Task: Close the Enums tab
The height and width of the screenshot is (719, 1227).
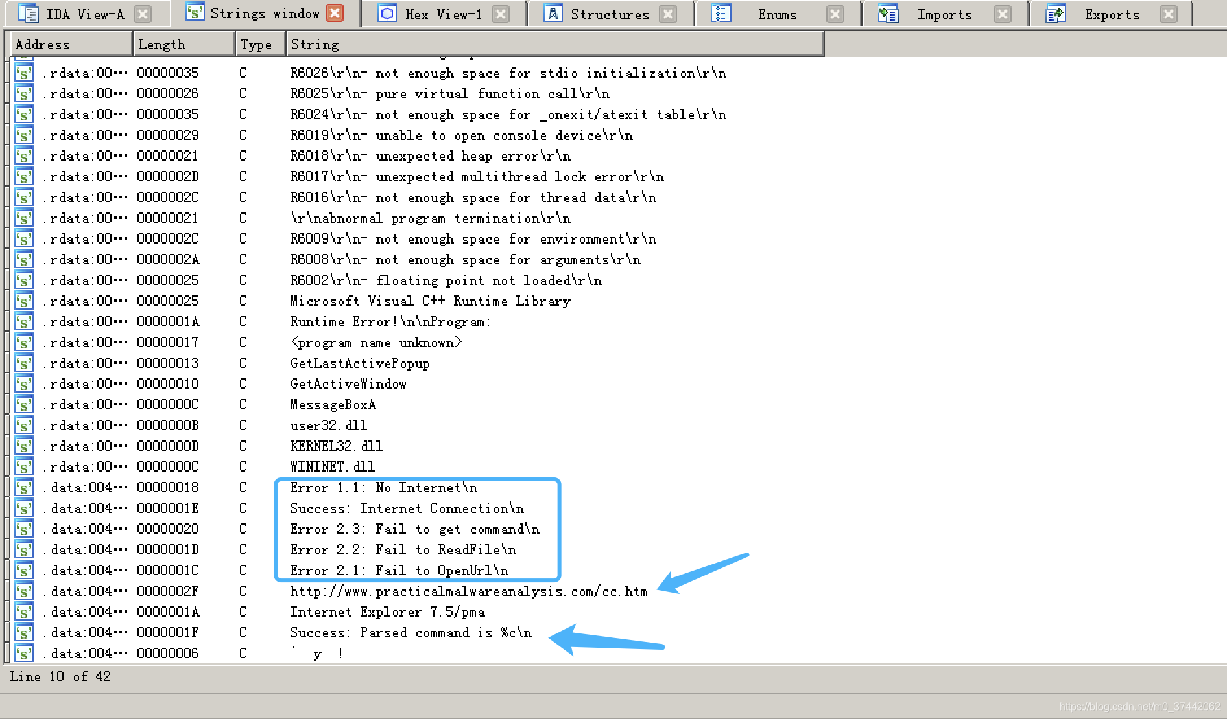Action: (x=835, y=14)
